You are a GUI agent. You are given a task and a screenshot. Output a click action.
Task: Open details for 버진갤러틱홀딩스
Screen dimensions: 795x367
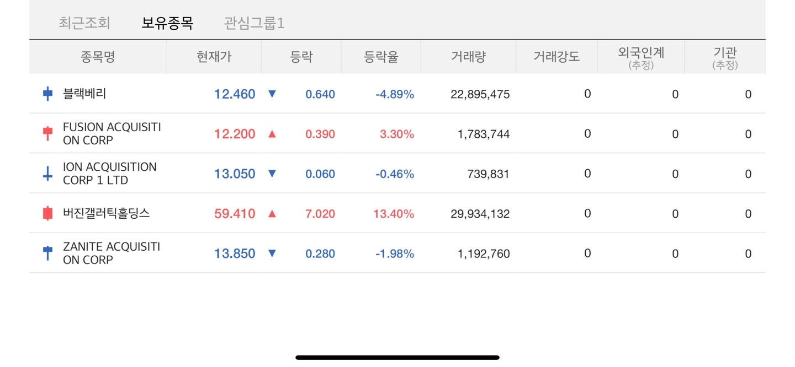110,213
